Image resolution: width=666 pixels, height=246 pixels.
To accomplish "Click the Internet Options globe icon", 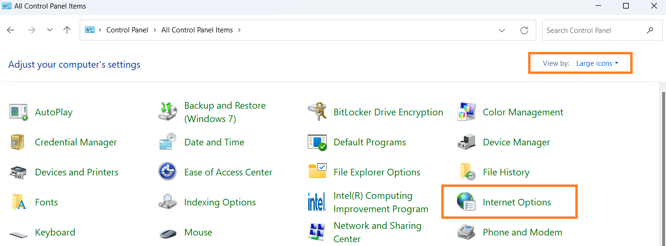I will [466, 202].
